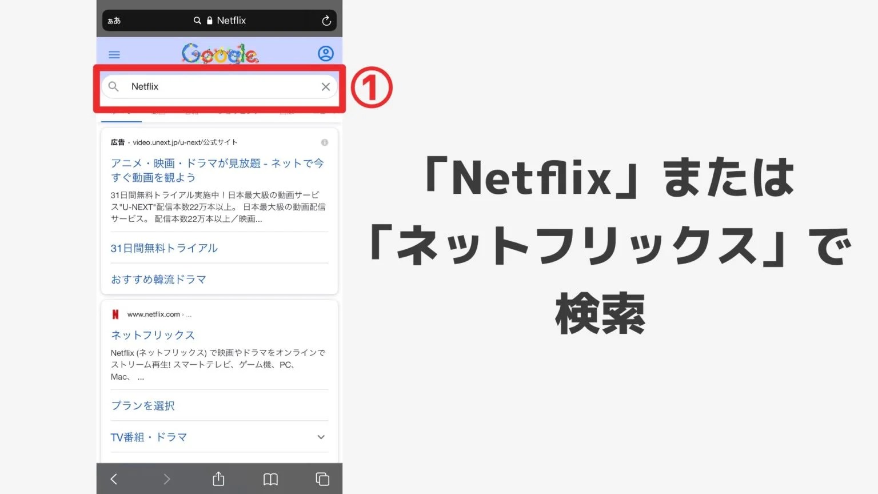This screenshot has height=494, width=878.
Task: Open the Safari bookmarks icon
Action: tap(270, 479)
